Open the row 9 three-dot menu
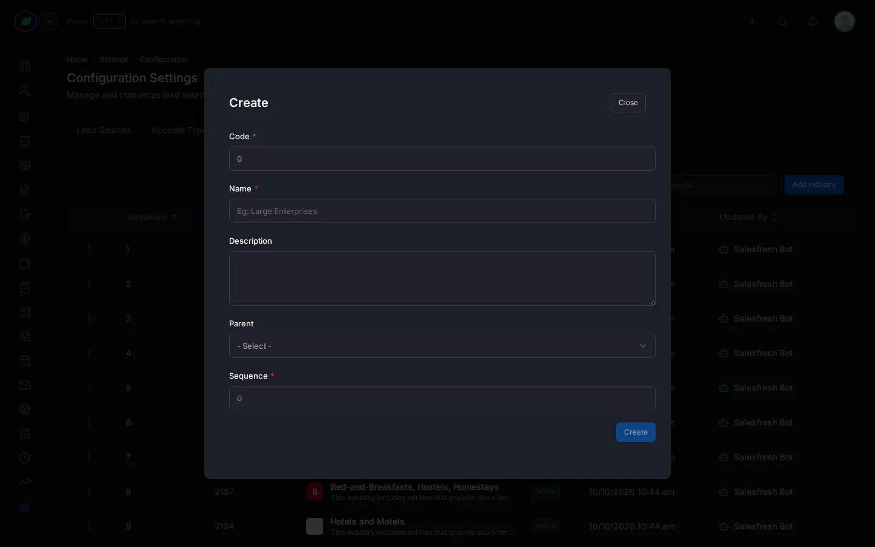 [89, 526]
